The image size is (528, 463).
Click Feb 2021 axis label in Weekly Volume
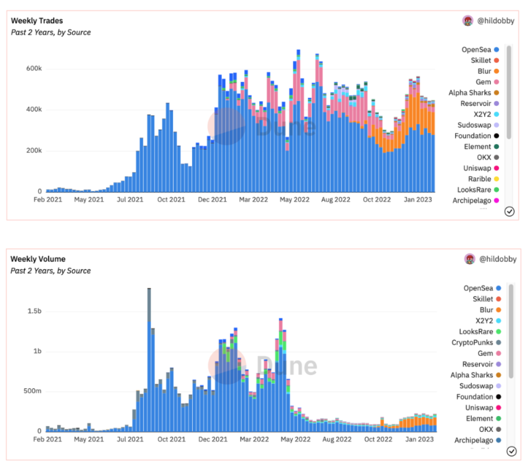(x=48, y=439)
